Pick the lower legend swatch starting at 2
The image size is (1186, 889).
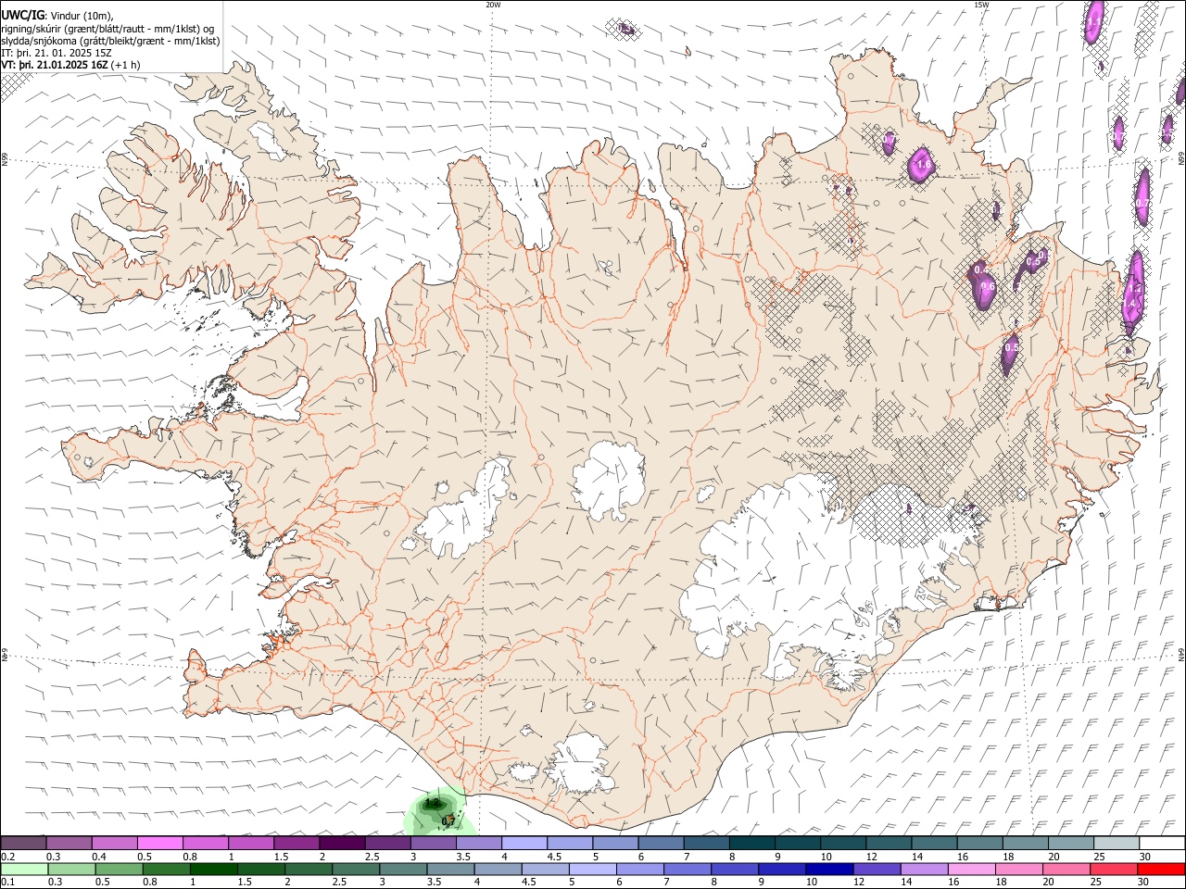[x=309, y=870]
